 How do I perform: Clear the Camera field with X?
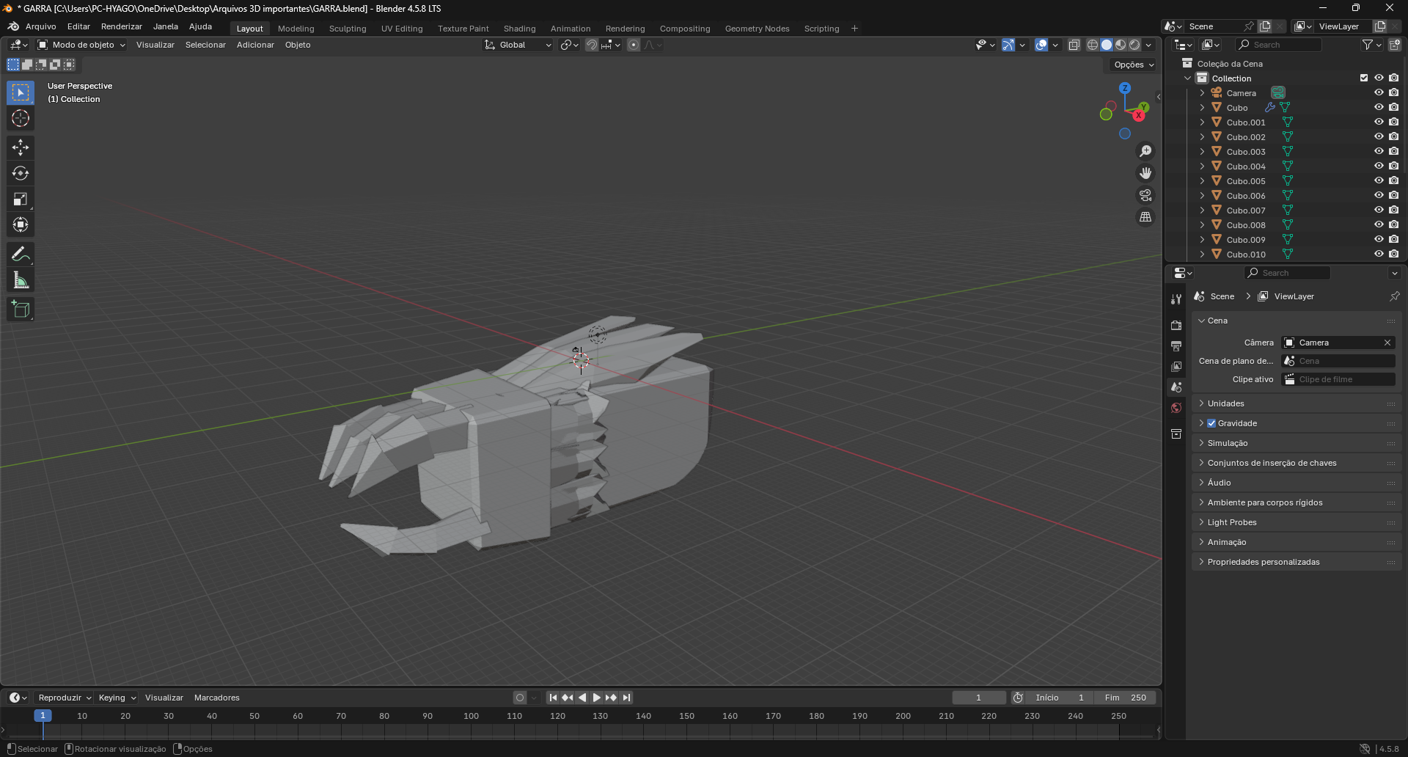click(1387, 343)
